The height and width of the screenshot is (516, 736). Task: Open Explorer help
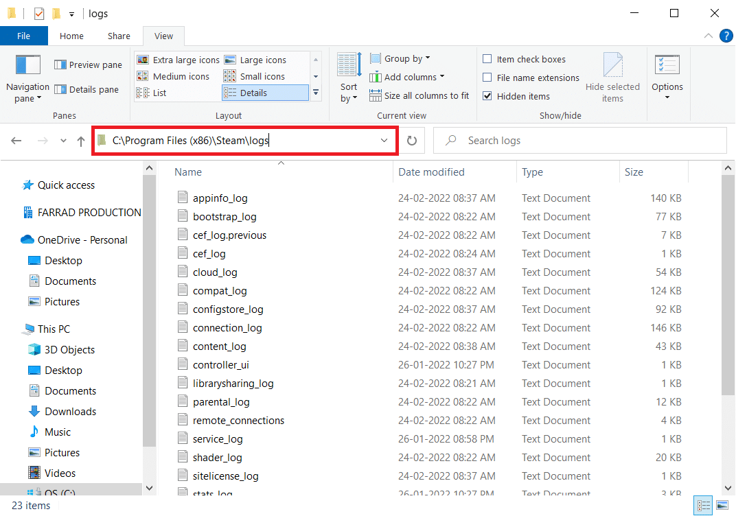click(726, 36)
